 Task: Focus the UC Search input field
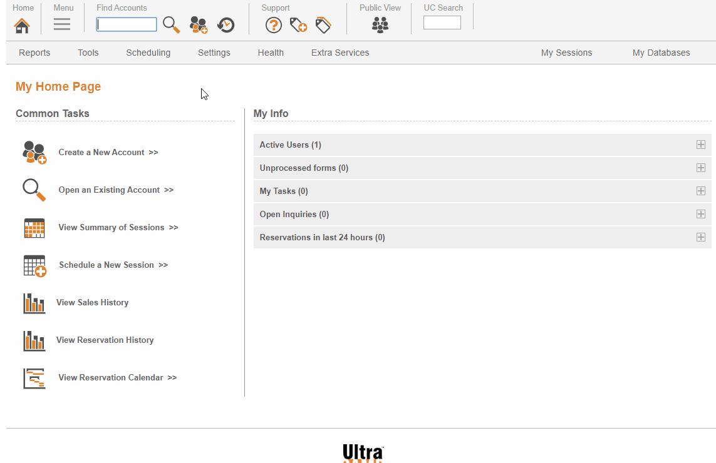coord(442,23)
